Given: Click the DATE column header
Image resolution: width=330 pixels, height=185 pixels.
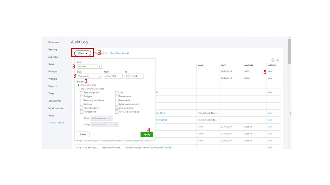Looking at the screenshot, I should point(224,66).
